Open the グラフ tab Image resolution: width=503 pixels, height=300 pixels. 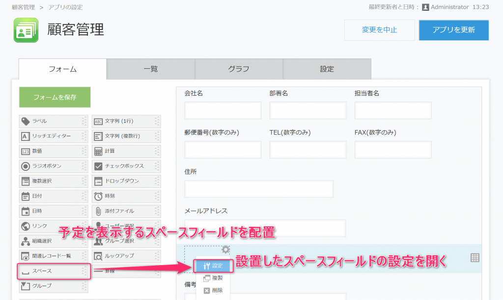click(x=239, y=69)
